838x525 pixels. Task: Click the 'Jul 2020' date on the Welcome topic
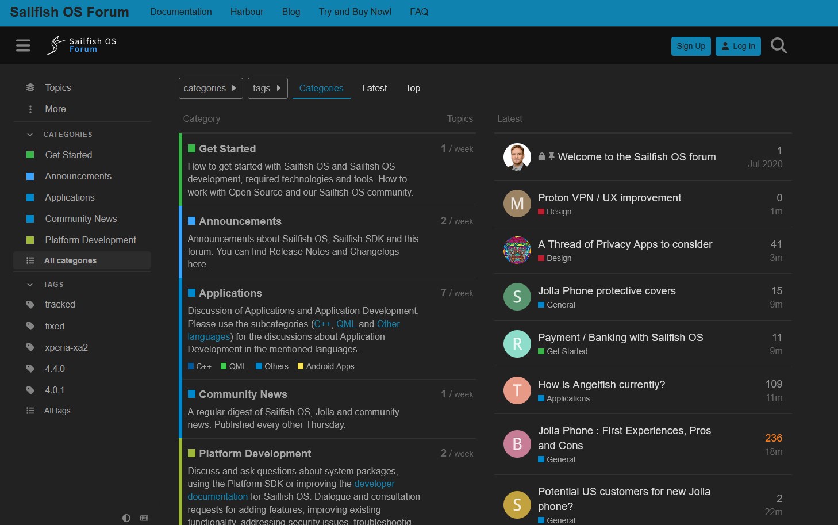click(765, 164)
